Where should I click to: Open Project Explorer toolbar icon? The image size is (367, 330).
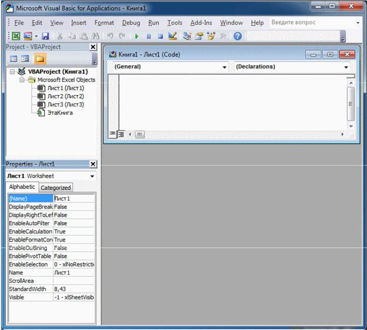pos(187,36)
